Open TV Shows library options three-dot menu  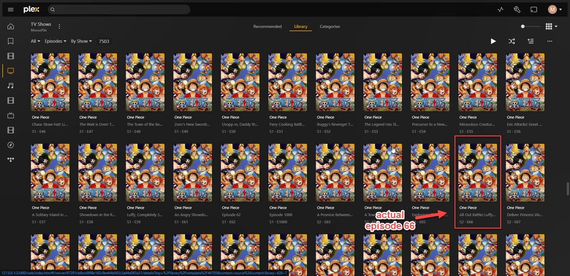60,26
